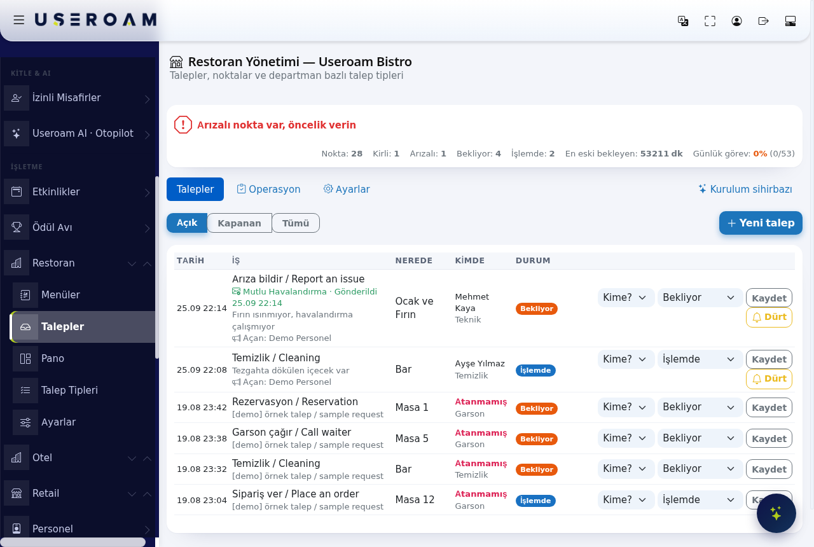814x547 pixels.
Task: Open the AI sparkle floating assistant
Action: pos(776,513)
